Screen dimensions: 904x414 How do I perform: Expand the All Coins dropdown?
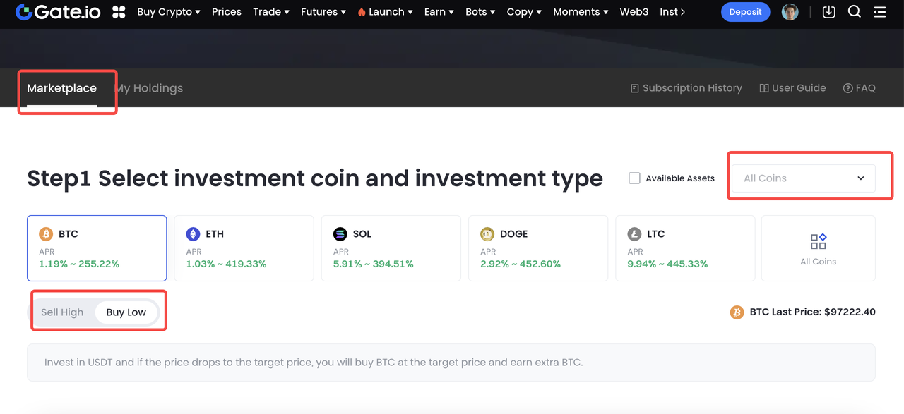tap(804, 178)
